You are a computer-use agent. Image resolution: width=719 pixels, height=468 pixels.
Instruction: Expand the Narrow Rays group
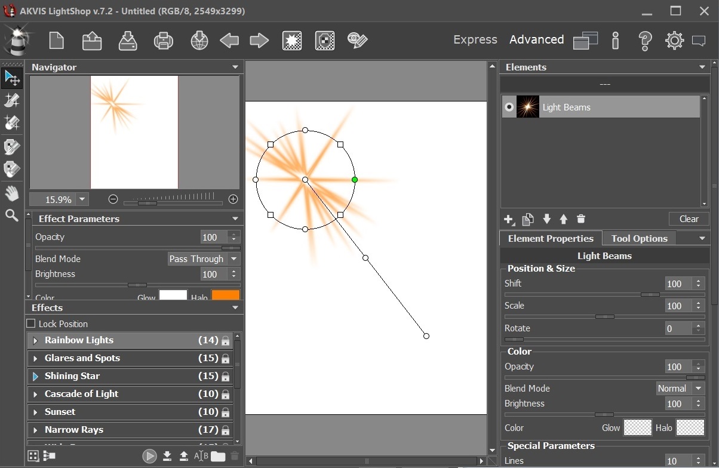[35, 430]
